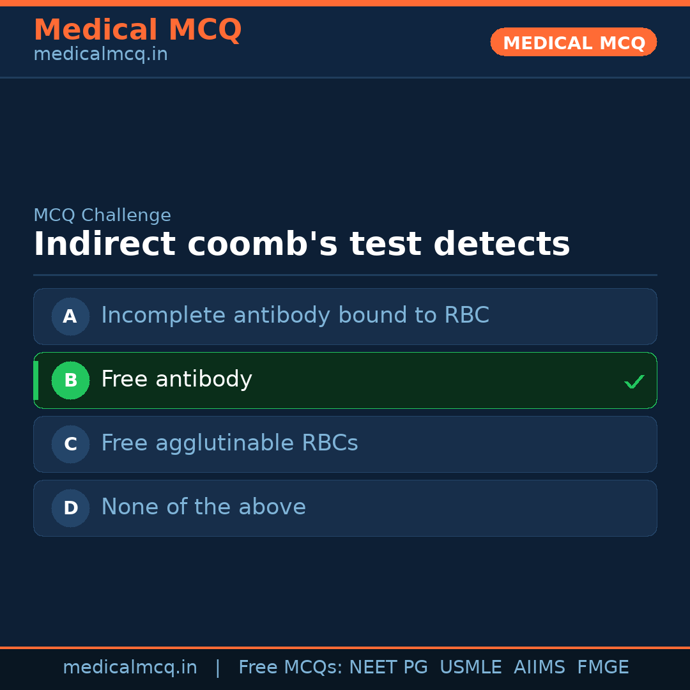Click the MCQ Challenge label

(102, 216)
